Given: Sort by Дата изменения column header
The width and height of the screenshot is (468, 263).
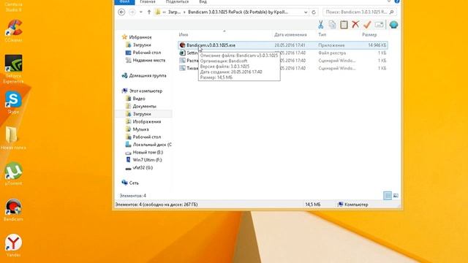Looking at the screenshot, I should [290, 34].
